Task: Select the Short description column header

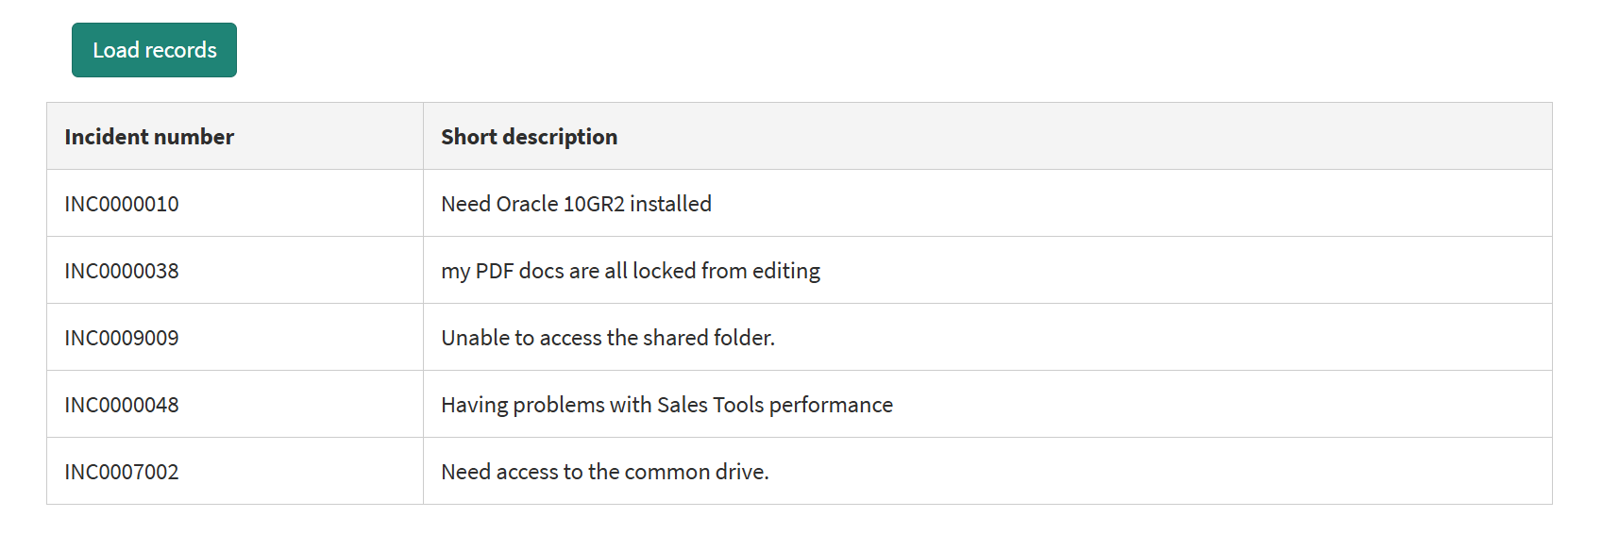Action: coord(529,137)
